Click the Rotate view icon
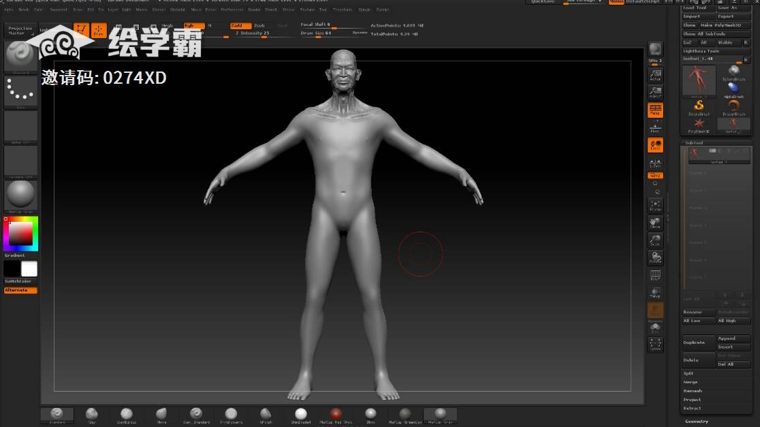Screen dimensions: 760x427 [x=655, y=258]
